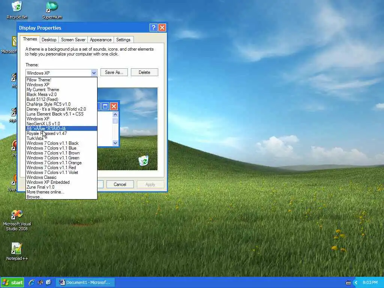Viewport: 384px width, 288px height.
Task: Select 'ChaNinja Style RC5 v1.0' theme
Action: tap(61, 104)
